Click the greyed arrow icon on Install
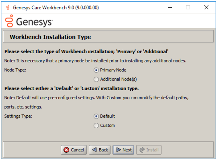 click(x=142, y=150)
